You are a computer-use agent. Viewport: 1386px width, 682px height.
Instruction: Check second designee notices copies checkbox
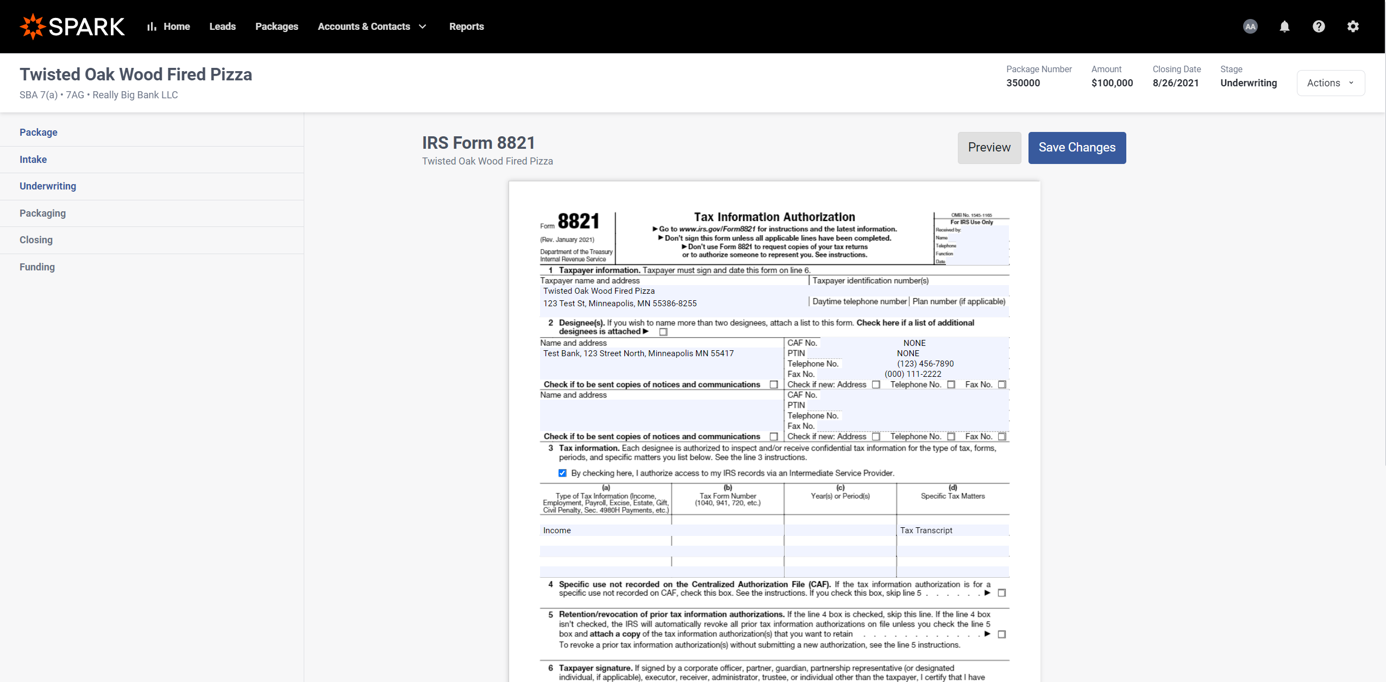(774, 437)
